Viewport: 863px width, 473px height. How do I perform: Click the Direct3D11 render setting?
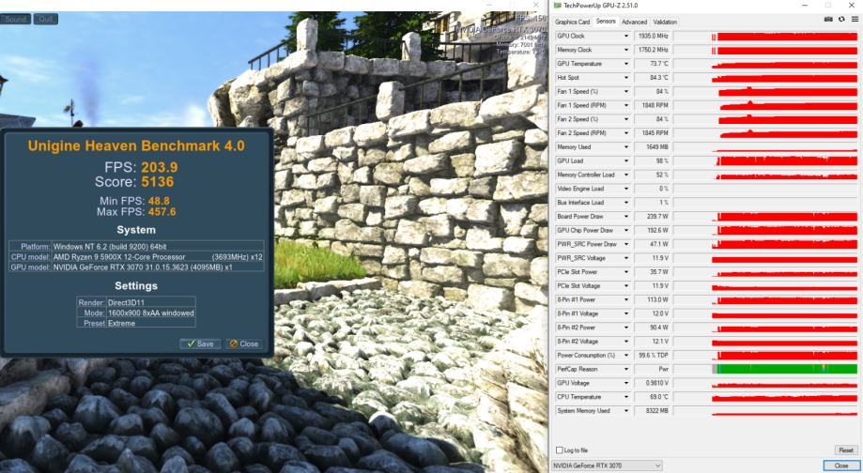pos(136,302)
